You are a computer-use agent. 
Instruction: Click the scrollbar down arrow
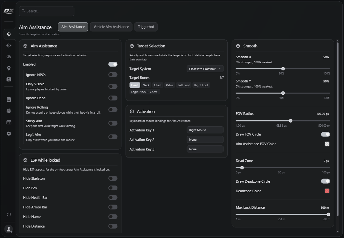tap(338, 232)
